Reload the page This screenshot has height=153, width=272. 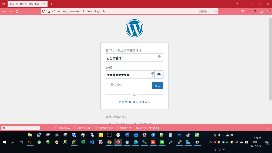[17, 11]
